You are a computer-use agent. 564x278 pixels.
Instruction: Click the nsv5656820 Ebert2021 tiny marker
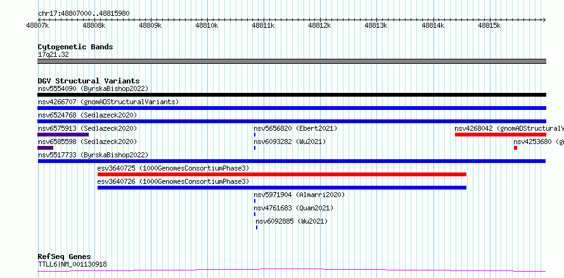[x=255, y=135]
